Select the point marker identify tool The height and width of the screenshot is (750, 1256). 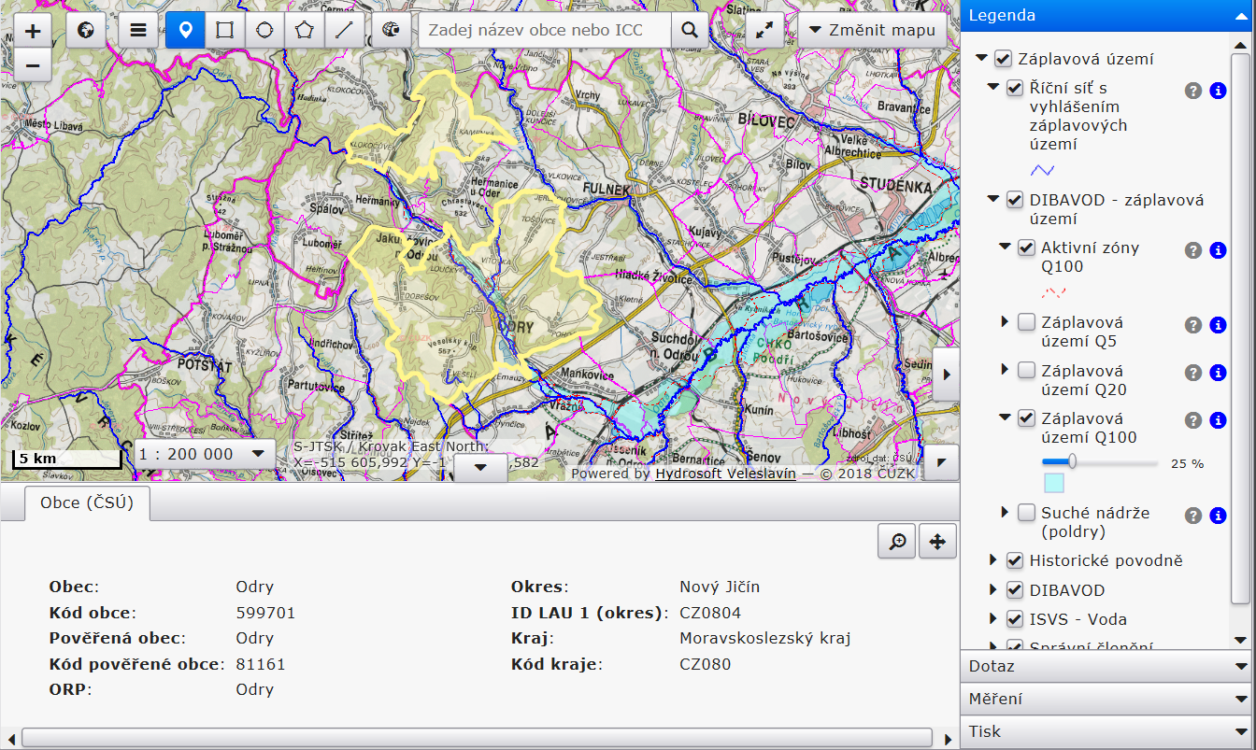point(186,31)
